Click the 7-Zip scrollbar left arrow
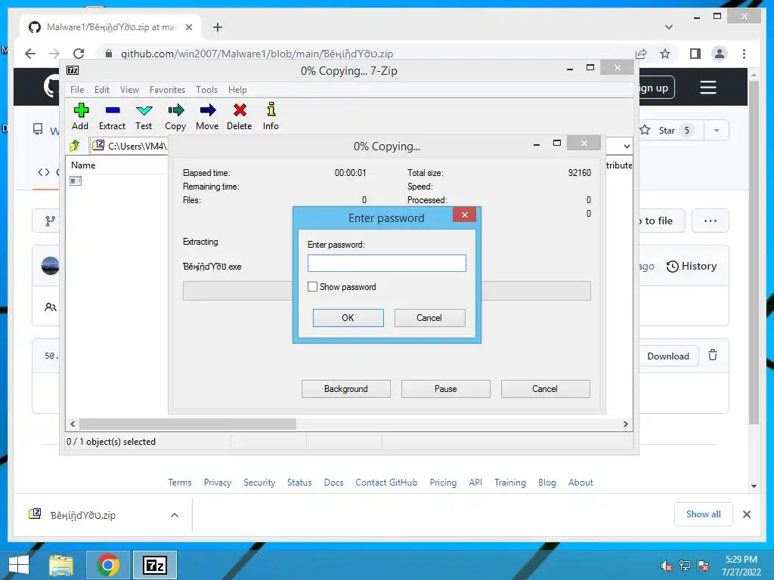The width and height of the screenshot is (774, 580). 73,424
